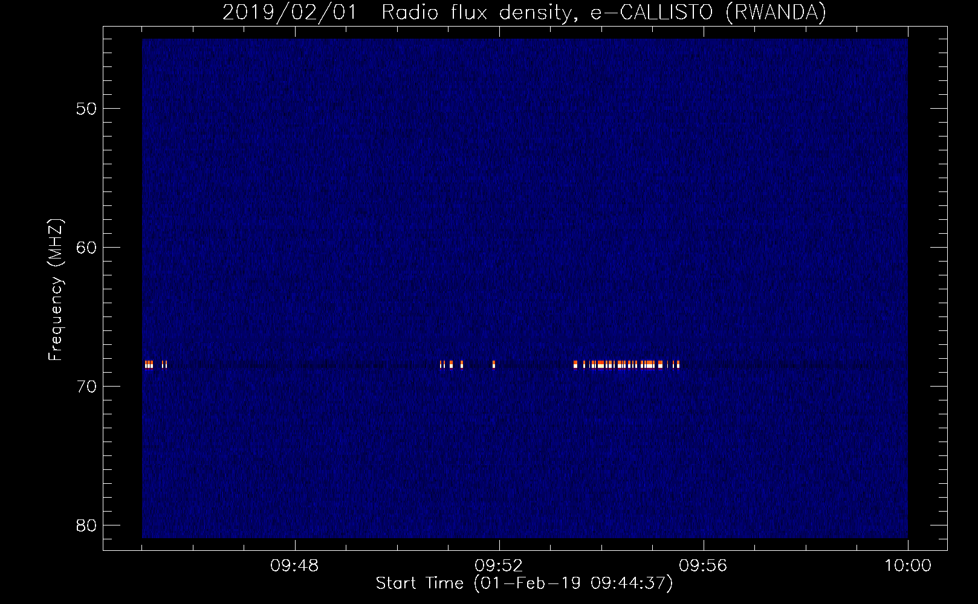This screenshot has height=604, width=978.
Task: Click the 70 frequency tick label
Action: (86, 387)
